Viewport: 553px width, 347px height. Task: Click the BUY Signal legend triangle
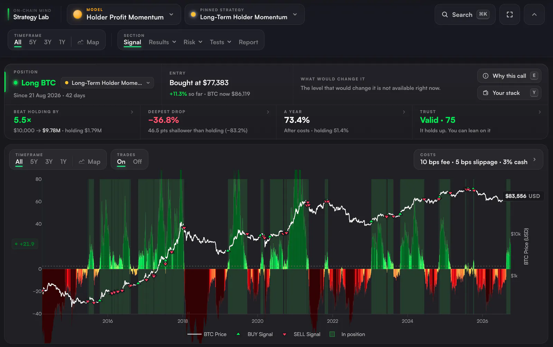pyautogui.click(x=238, y=334)
